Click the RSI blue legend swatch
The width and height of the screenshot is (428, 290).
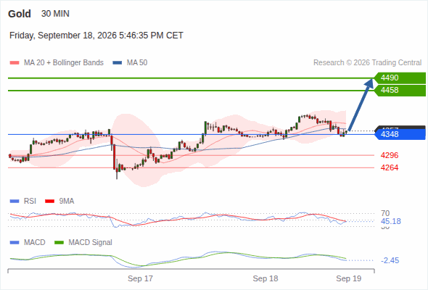[15, 202]
